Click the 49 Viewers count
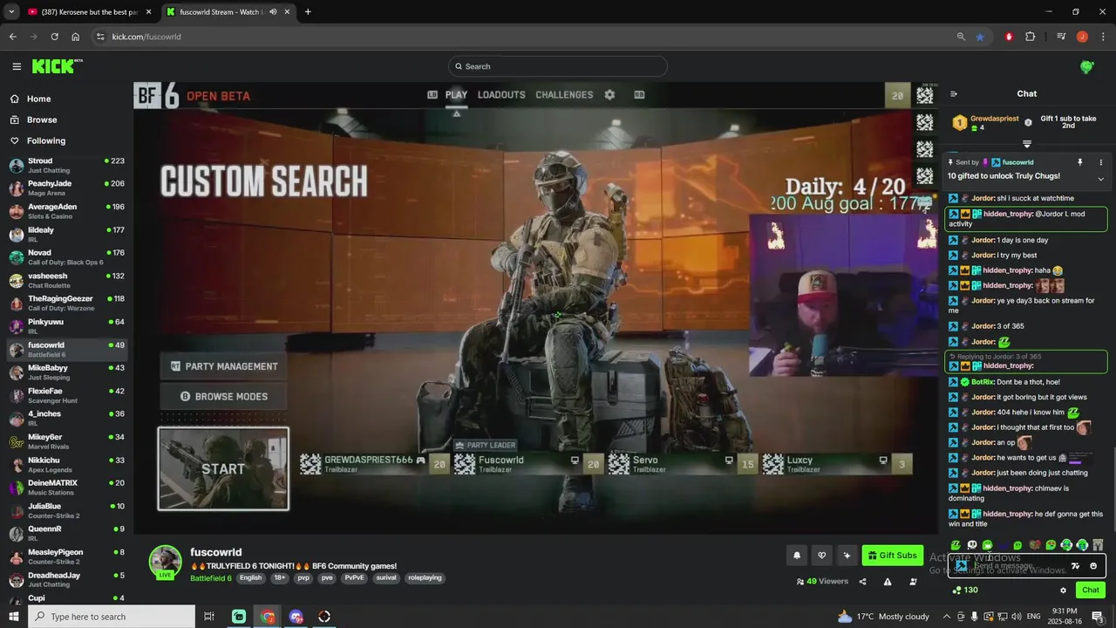 click(822, 582)
